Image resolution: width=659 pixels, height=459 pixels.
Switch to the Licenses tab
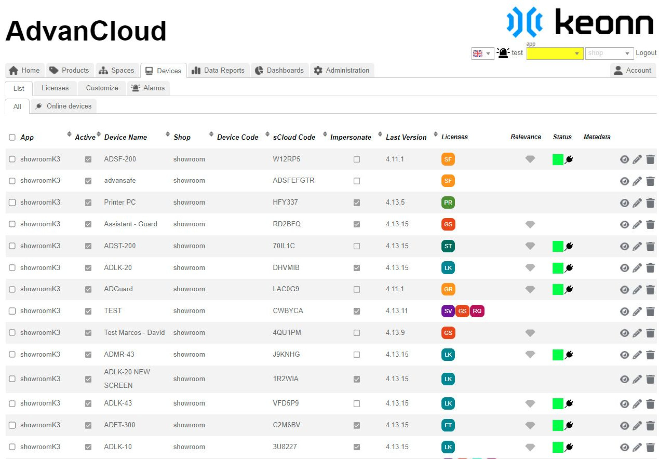click(55, 88)
